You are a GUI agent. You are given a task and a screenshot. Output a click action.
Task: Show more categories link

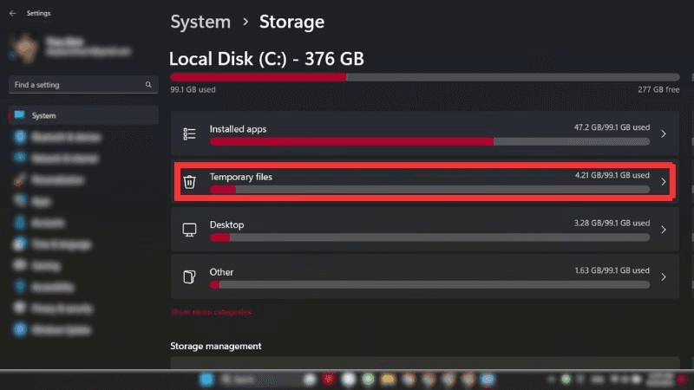click(x=211, y=312)
